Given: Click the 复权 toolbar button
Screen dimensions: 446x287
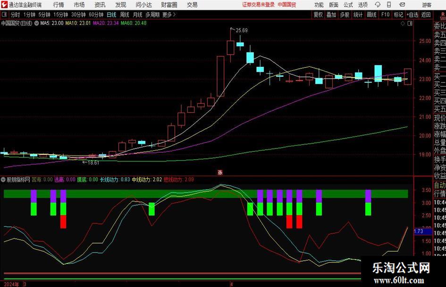Looking at the screenshot, I should [318, 15].
